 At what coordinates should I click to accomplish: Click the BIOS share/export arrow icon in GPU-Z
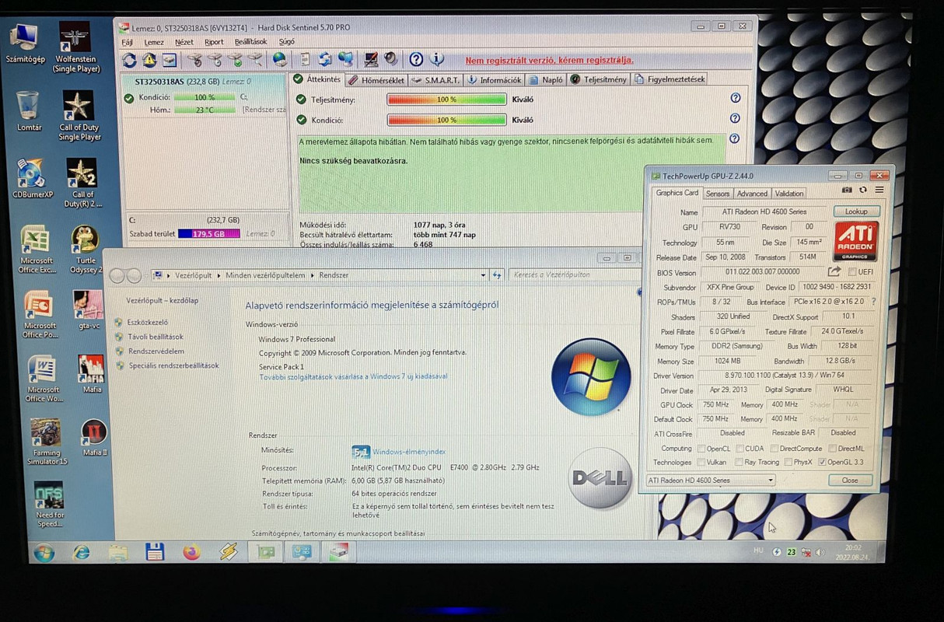(x=834, y=271)
